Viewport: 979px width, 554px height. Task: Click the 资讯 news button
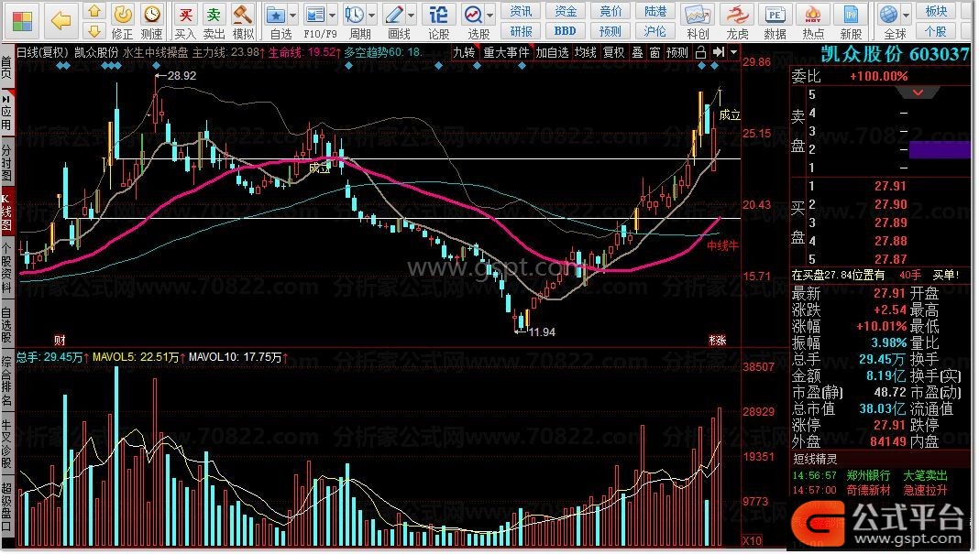pyautogui.click(x=521, y=11)
